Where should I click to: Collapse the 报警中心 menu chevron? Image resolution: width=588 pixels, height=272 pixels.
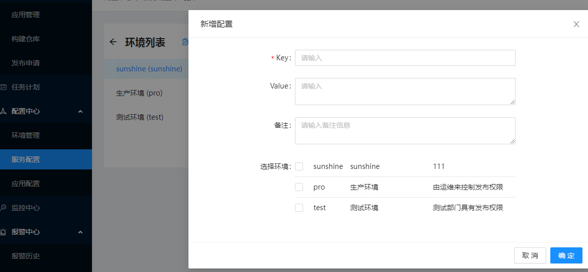[80, 232]
